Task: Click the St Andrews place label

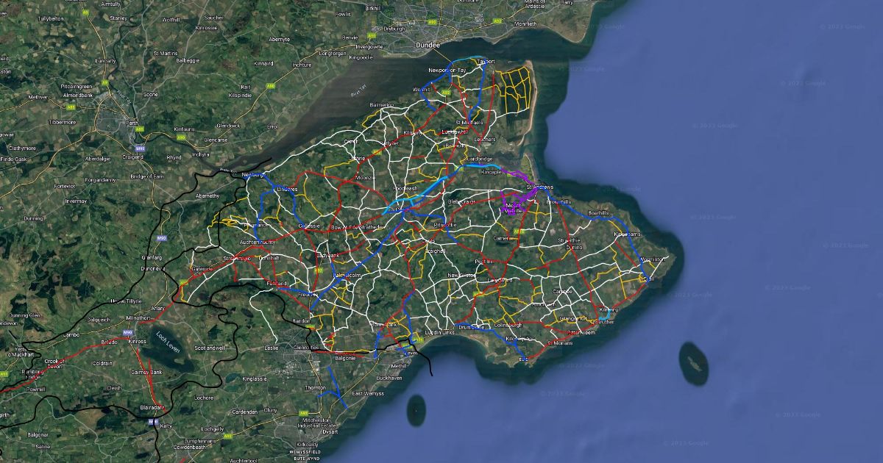Action: click(x=539, y=187)
